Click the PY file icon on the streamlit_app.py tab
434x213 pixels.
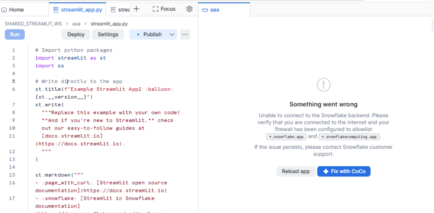point(56,10)
